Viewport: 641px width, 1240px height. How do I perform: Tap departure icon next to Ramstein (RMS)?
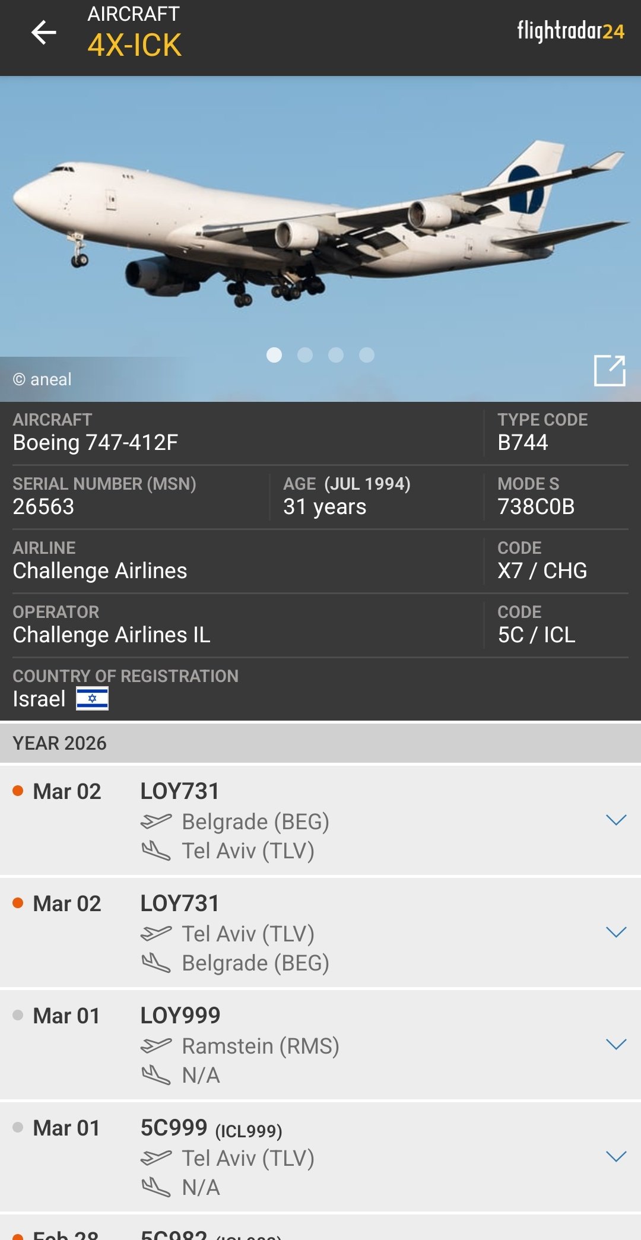point(156,1046)
